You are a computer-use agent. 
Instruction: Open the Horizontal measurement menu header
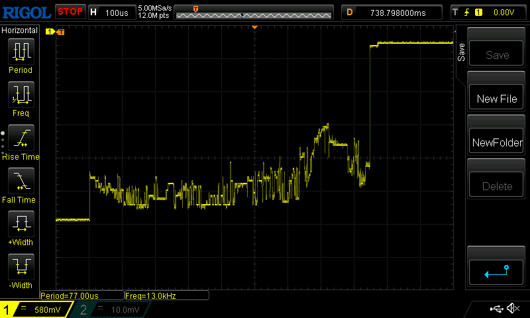[x=21, y=30]
